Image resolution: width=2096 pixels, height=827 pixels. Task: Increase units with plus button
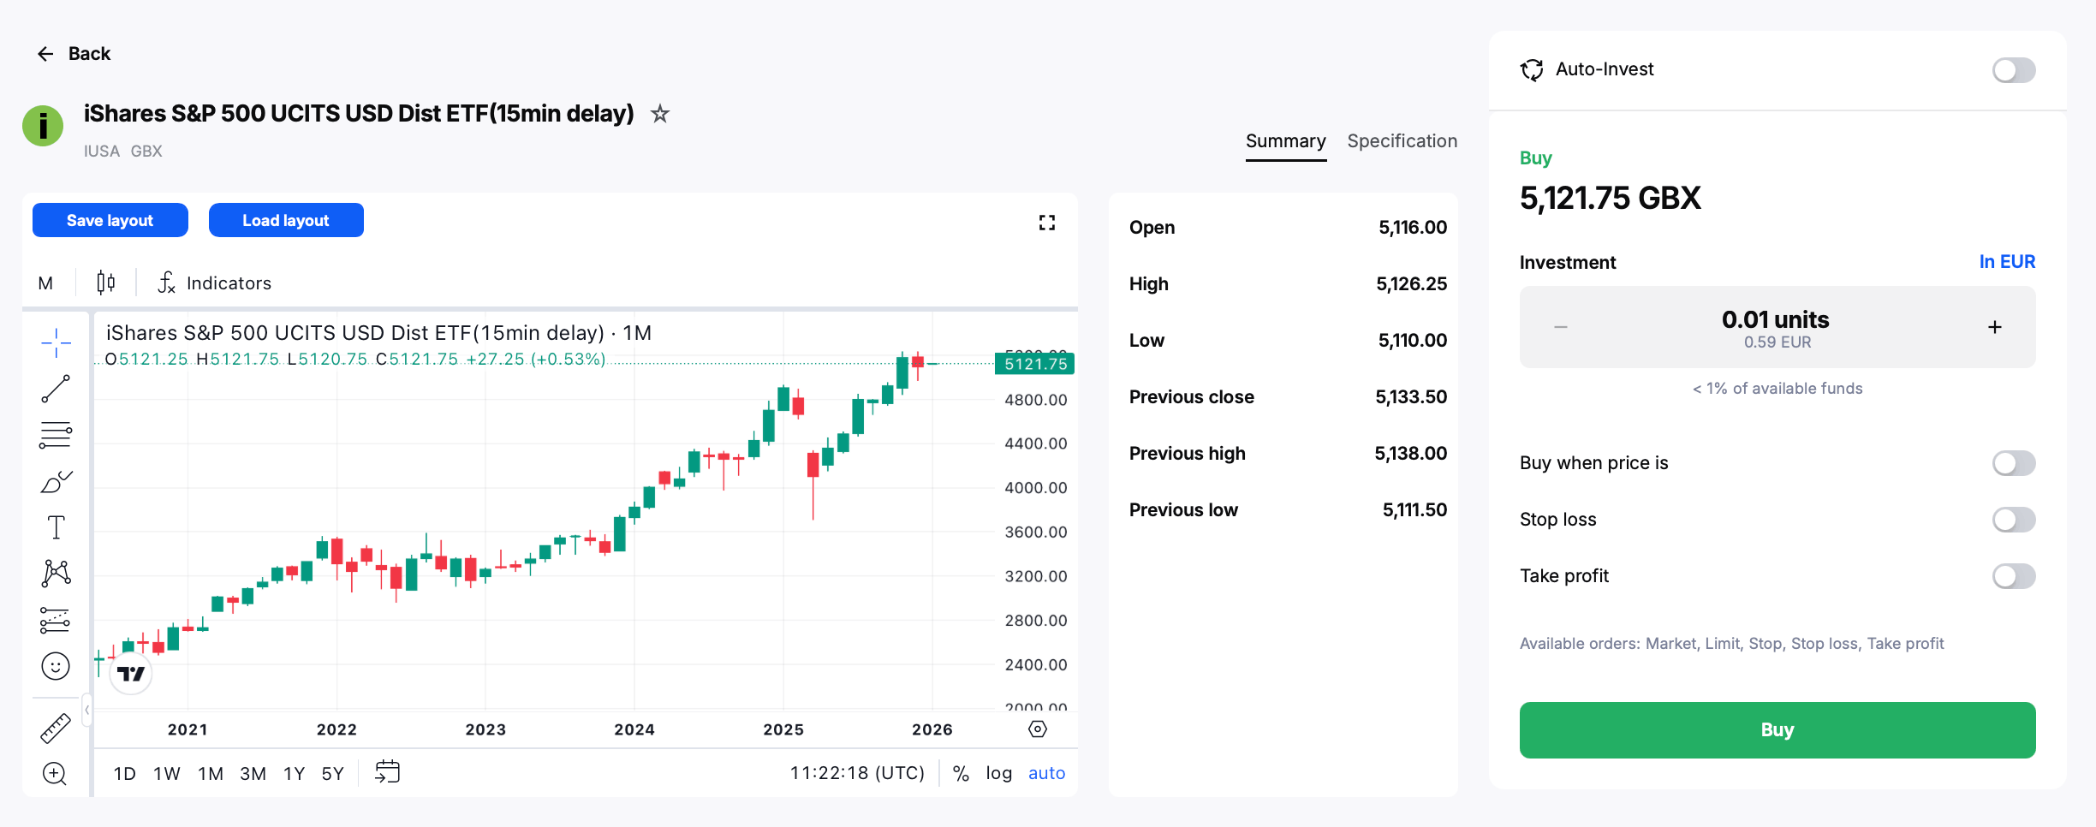pos(1995,327)
